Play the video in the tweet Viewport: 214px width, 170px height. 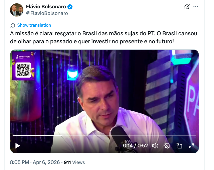click(x=18, y=146)
